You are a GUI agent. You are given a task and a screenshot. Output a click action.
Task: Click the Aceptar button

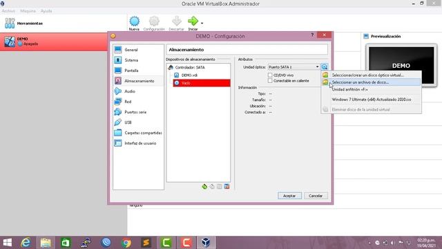(289, 196)
